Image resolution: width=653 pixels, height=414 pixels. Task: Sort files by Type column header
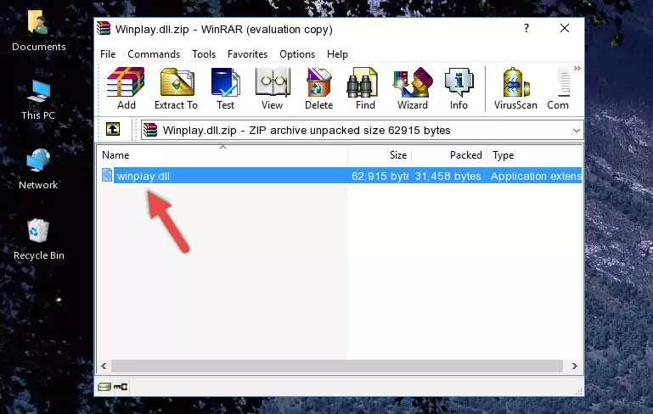click(x=535, y=155)
